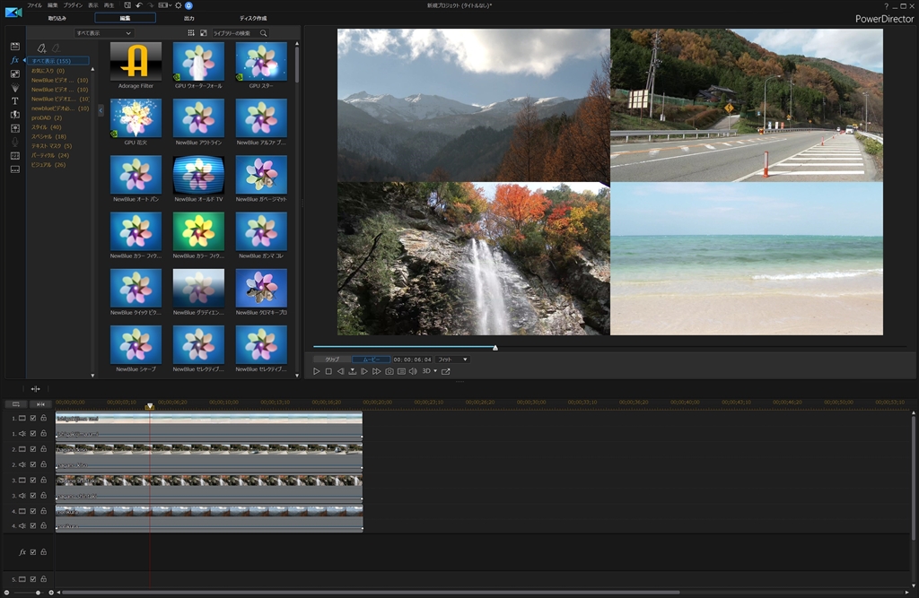This screenshot has height=598, width=919.
Task: Open preferences via the gear icon
Action: tap(178, 5)
